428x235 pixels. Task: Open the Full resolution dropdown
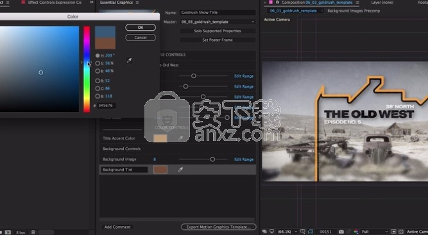click(375, 232)
